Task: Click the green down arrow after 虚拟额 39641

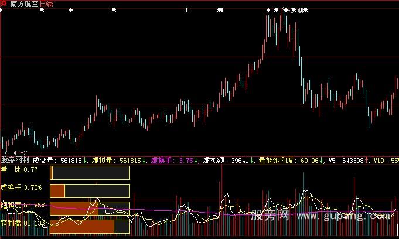Action: tap(251, 161)
